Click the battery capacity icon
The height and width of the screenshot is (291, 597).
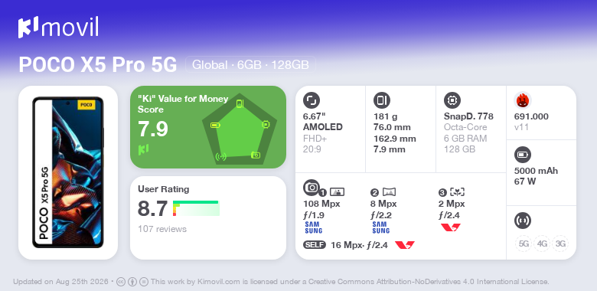[x=522, y=155]
